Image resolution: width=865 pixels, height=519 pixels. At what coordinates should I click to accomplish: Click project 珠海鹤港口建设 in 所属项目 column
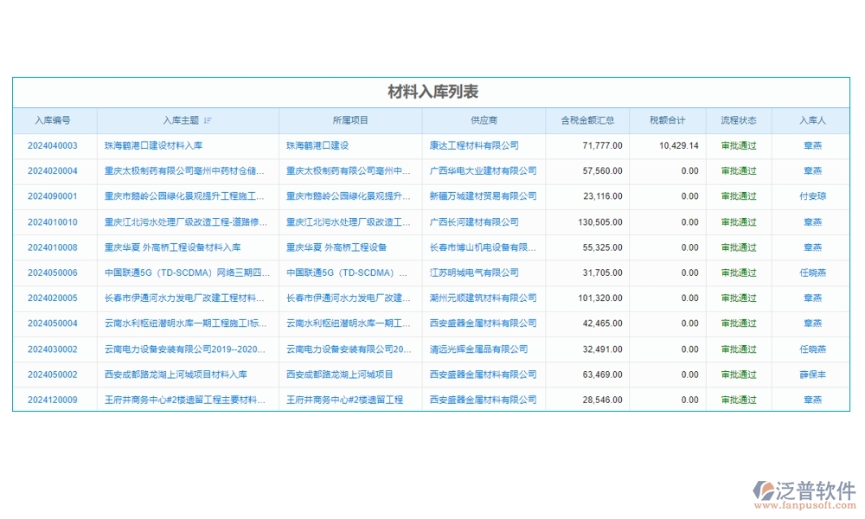(x=317, y=145)
